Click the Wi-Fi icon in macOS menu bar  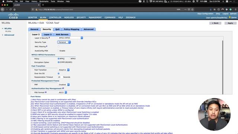click(197, 1)
